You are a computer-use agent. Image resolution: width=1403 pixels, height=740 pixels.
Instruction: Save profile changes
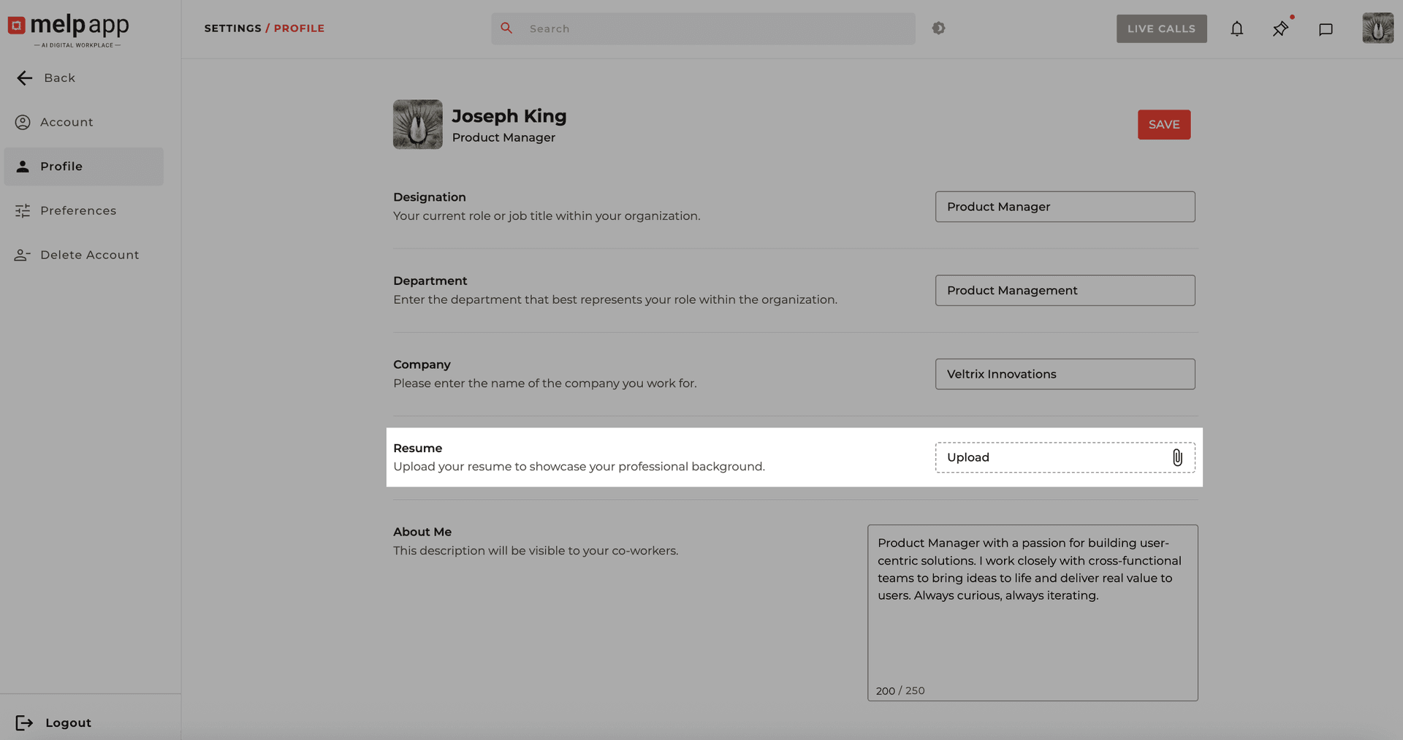1164,124
